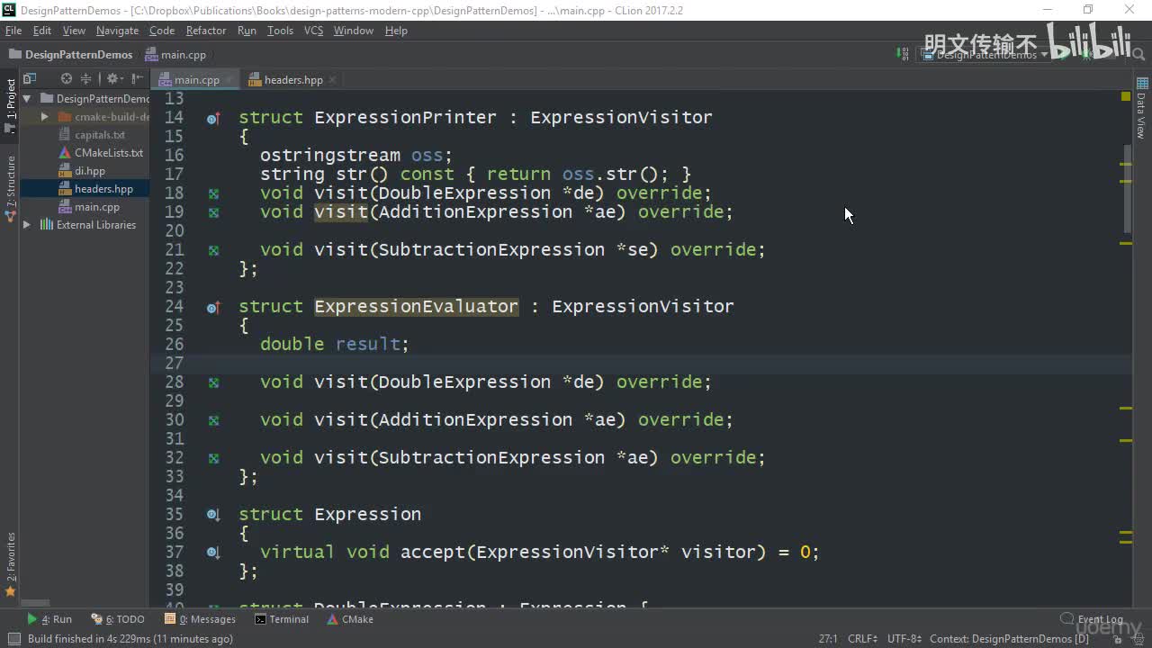Screen dimensions: 1152x648
Task: Open the run configuration dropdown
Action: 985,54
